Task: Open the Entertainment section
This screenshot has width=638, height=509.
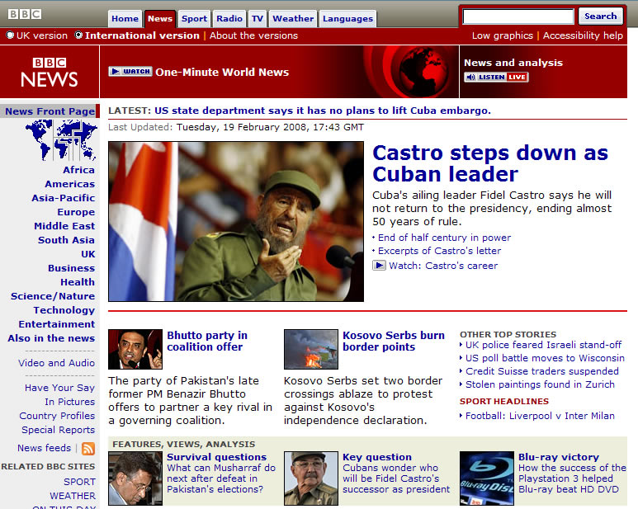Action: (57, 324)
